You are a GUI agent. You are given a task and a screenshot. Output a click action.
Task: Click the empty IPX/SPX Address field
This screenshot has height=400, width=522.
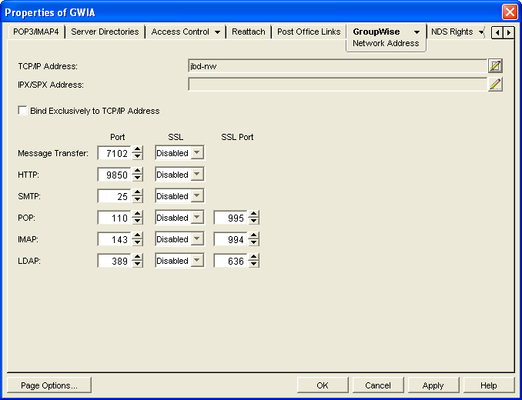pyautogui.click(x=337, y=85)
